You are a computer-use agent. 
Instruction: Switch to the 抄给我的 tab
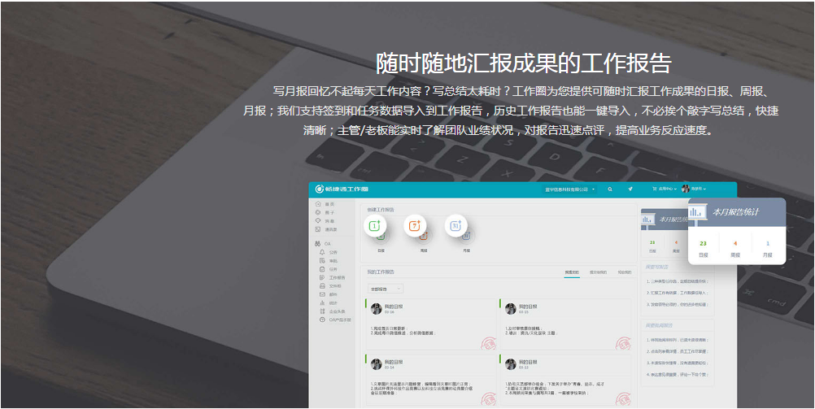click(624, 272)
